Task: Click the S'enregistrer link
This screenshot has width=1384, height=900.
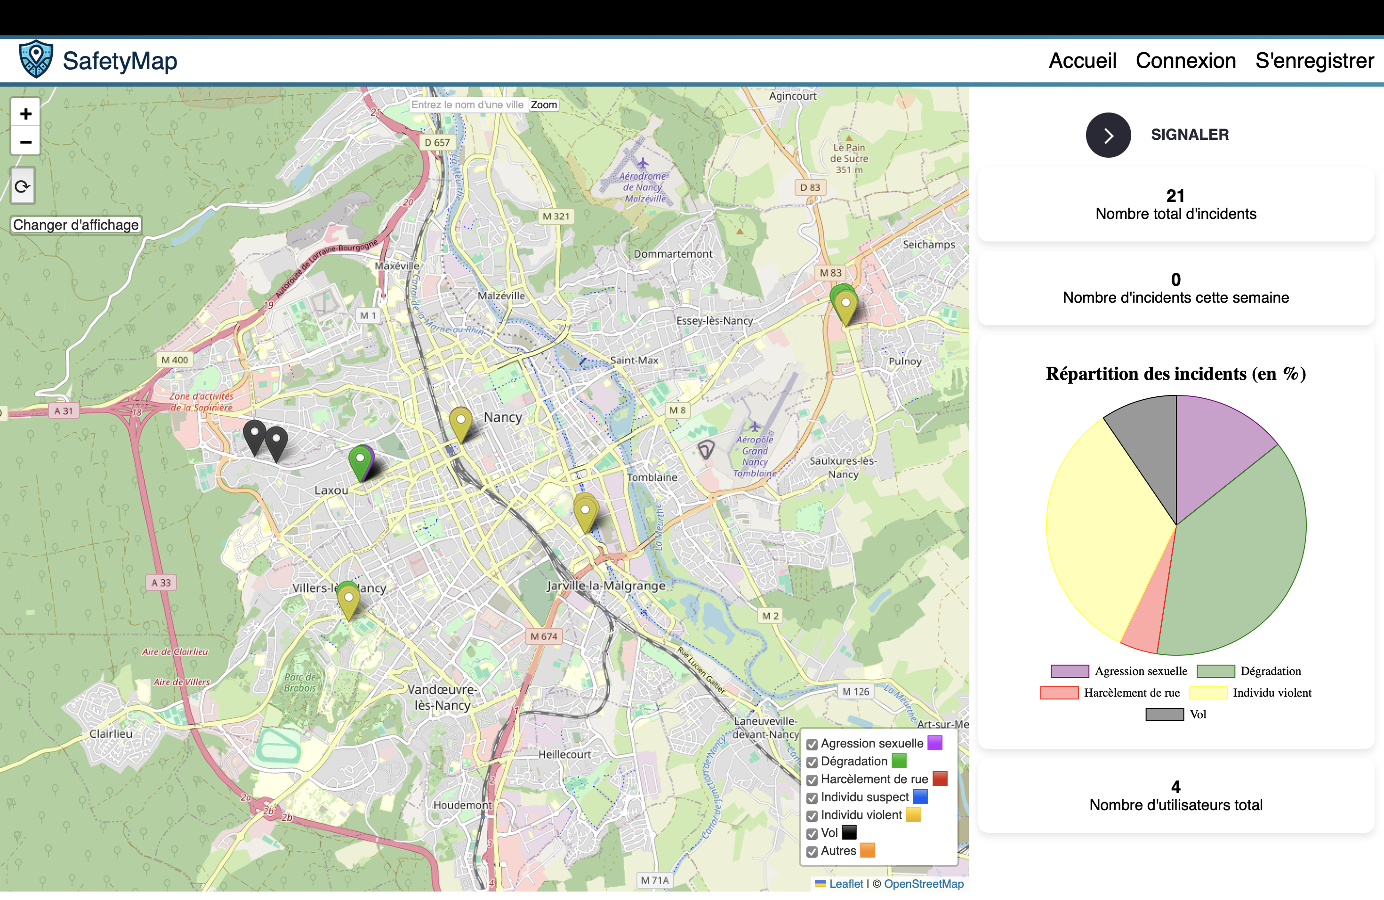Action: 1314,60
